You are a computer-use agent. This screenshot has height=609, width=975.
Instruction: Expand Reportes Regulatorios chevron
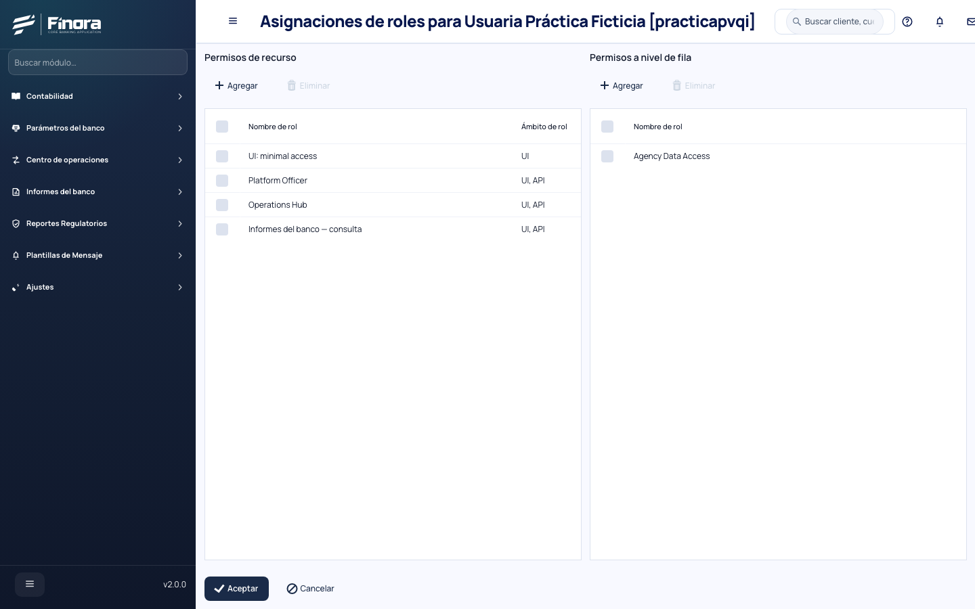click(180, 223)
